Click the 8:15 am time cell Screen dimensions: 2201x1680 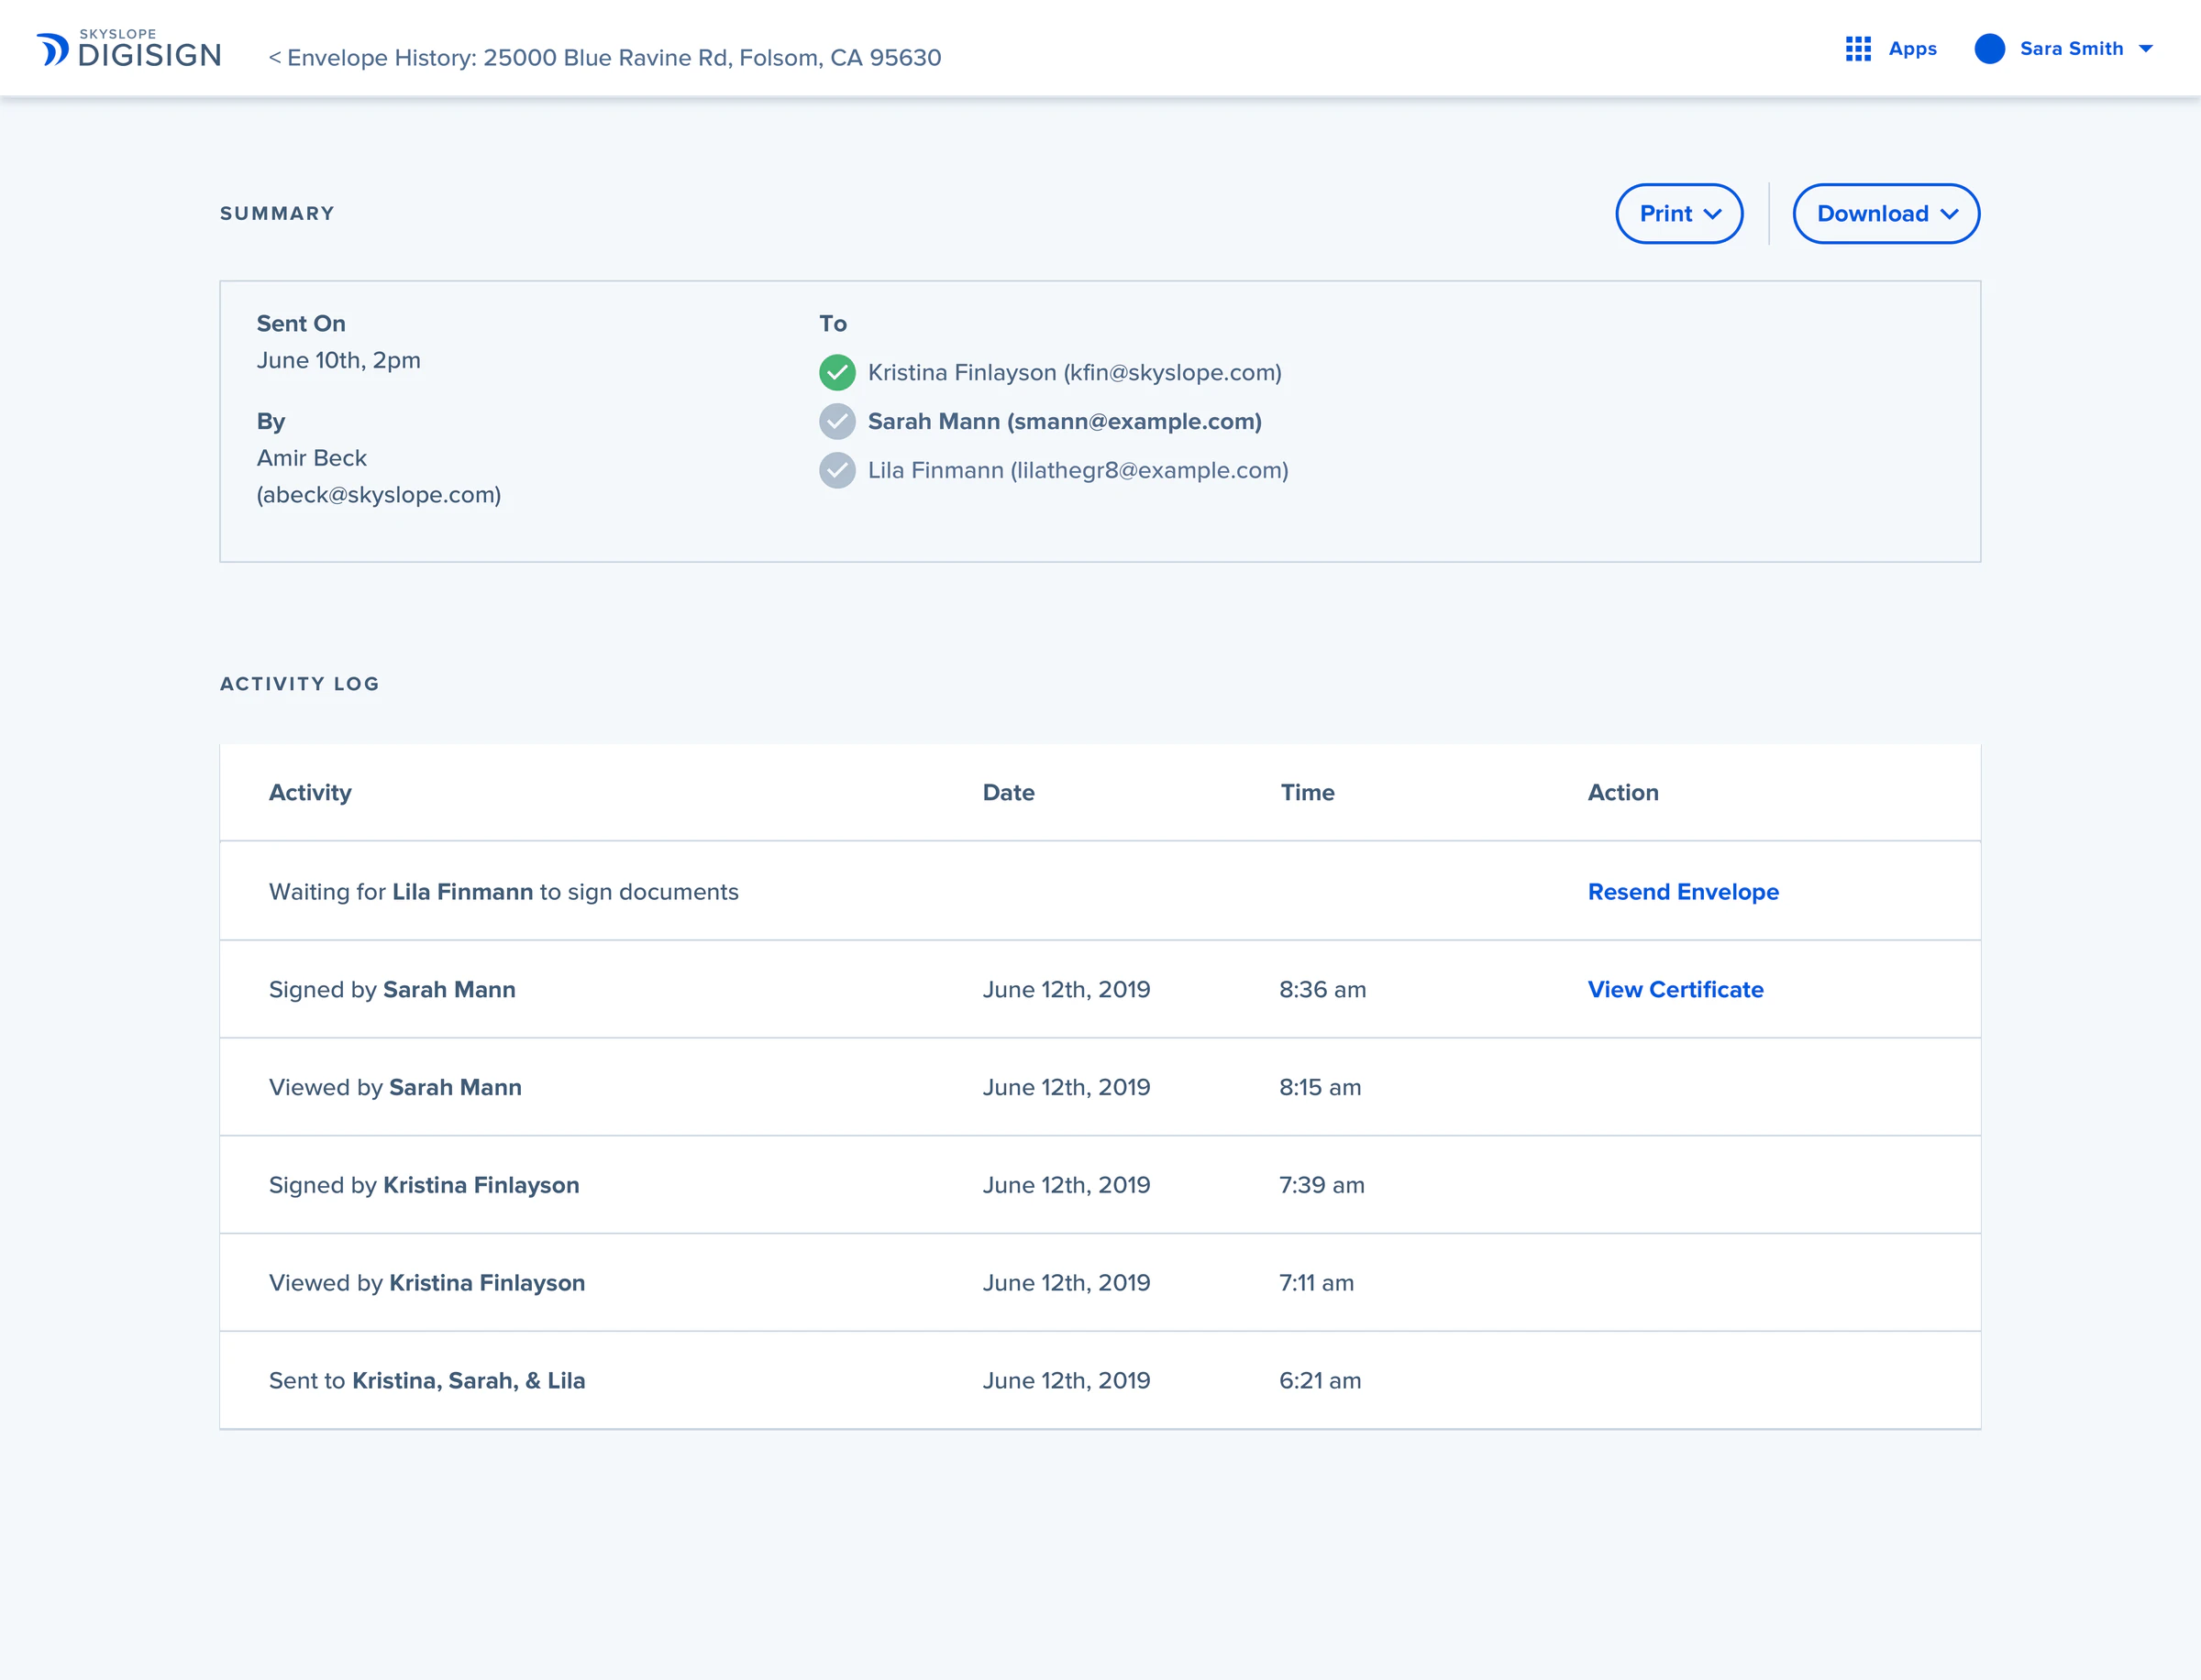coord(1320,1088)
